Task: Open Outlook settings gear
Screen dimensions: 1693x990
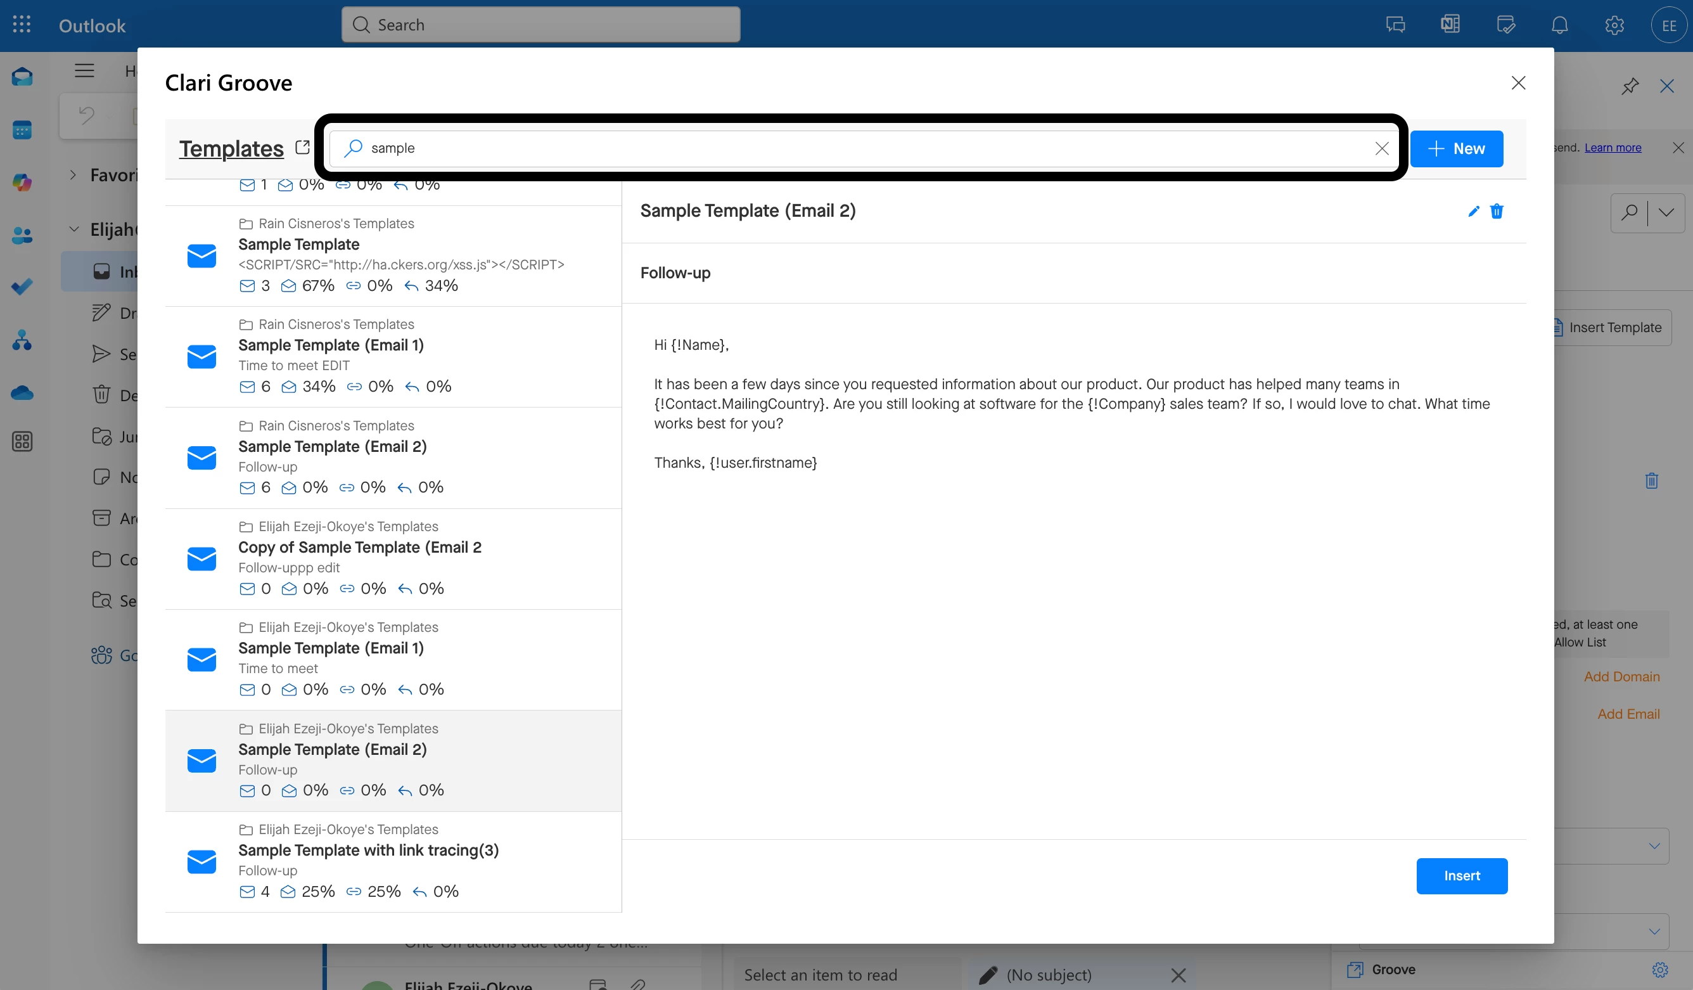Action: point(1614,25)
